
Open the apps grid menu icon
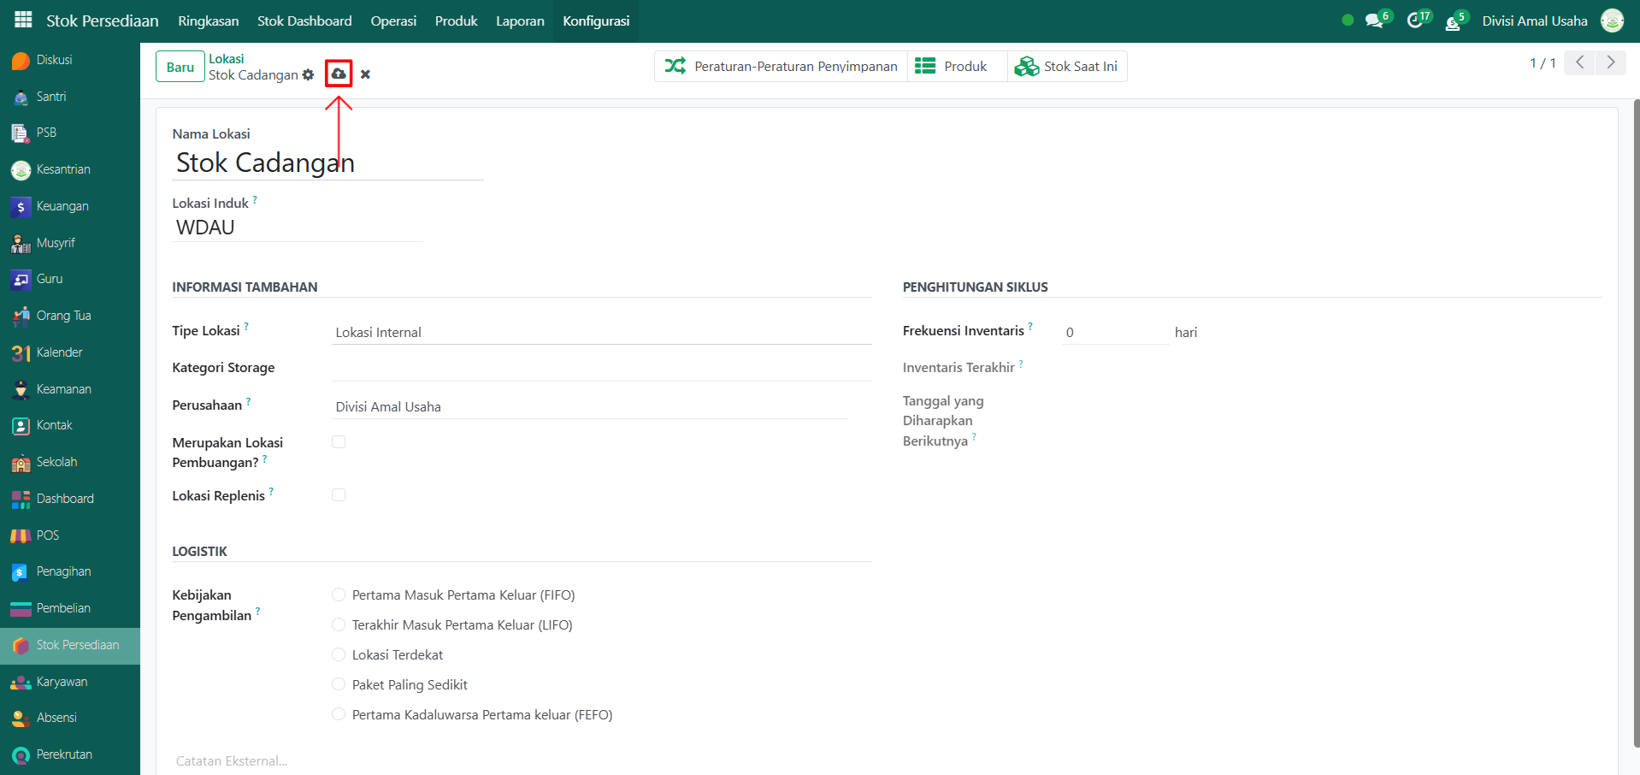pyautogui.click(x=23, y=20)
